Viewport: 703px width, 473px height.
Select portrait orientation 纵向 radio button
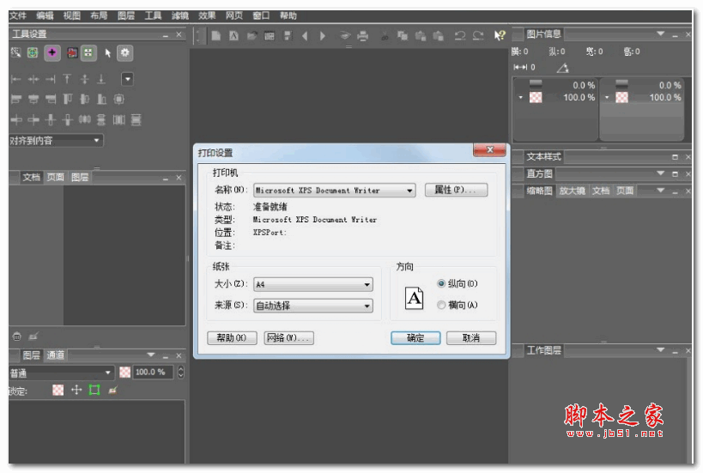441,283
